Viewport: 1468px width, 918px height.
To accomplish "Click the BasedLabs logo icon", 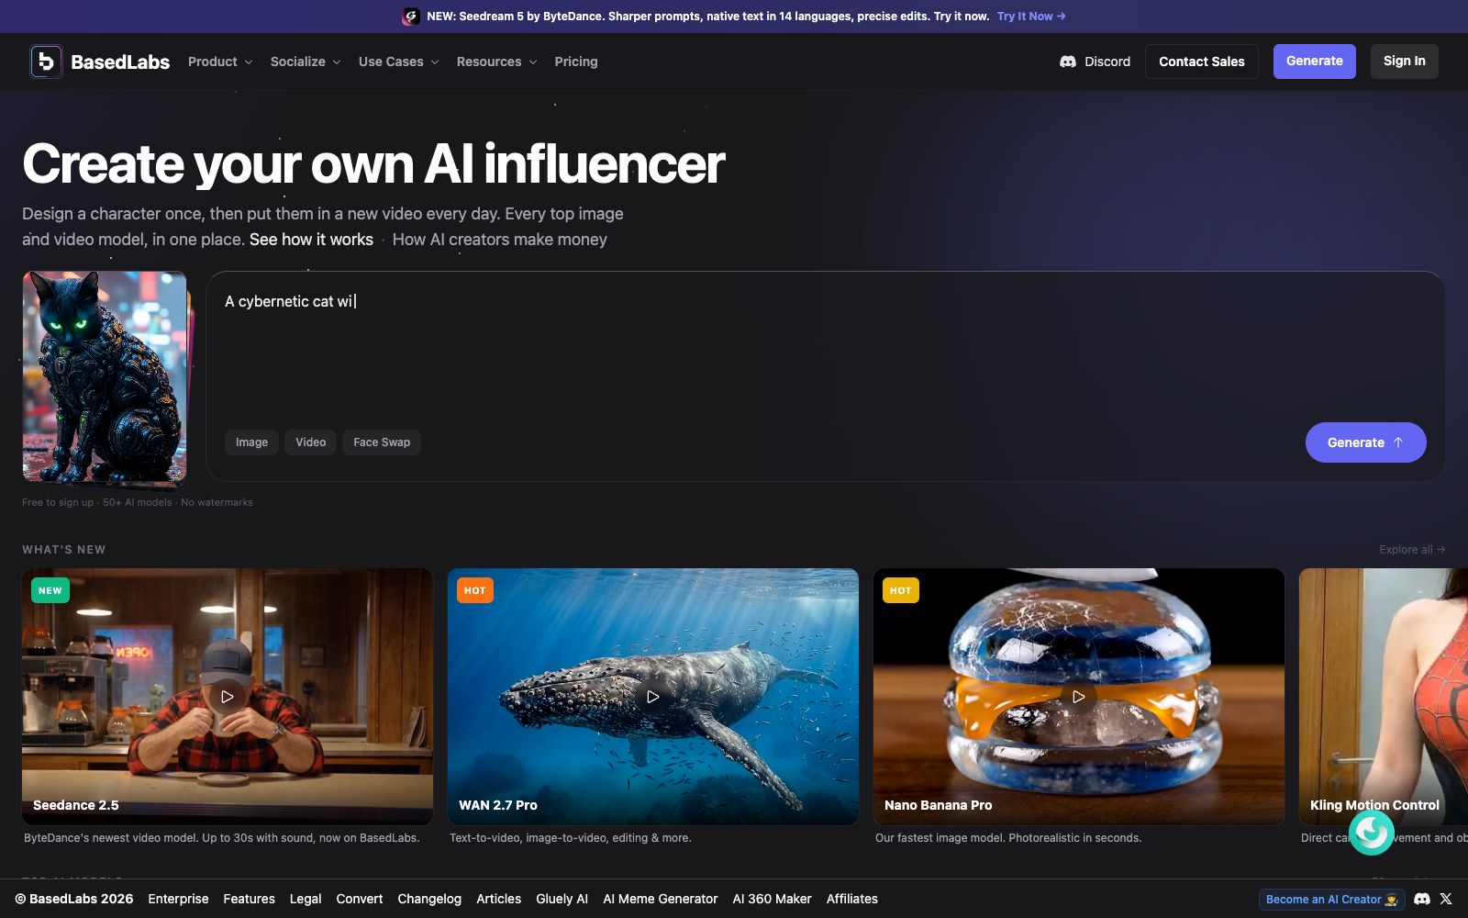I will pos(46,62).
